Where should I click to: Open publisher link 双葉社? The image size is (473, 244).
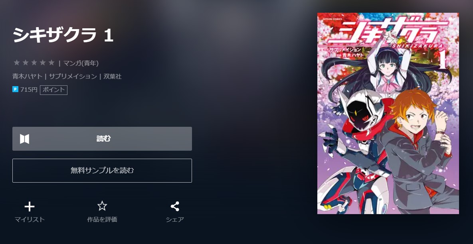(x=113, y=77)
